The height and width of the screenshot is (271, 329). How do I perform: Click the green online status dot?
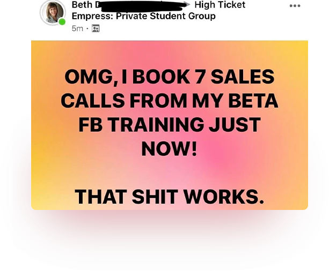[62, 22]
